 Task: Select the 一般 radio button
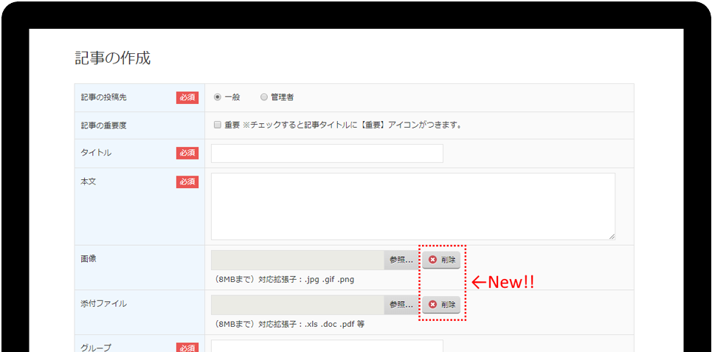click(x=218, y=97)
